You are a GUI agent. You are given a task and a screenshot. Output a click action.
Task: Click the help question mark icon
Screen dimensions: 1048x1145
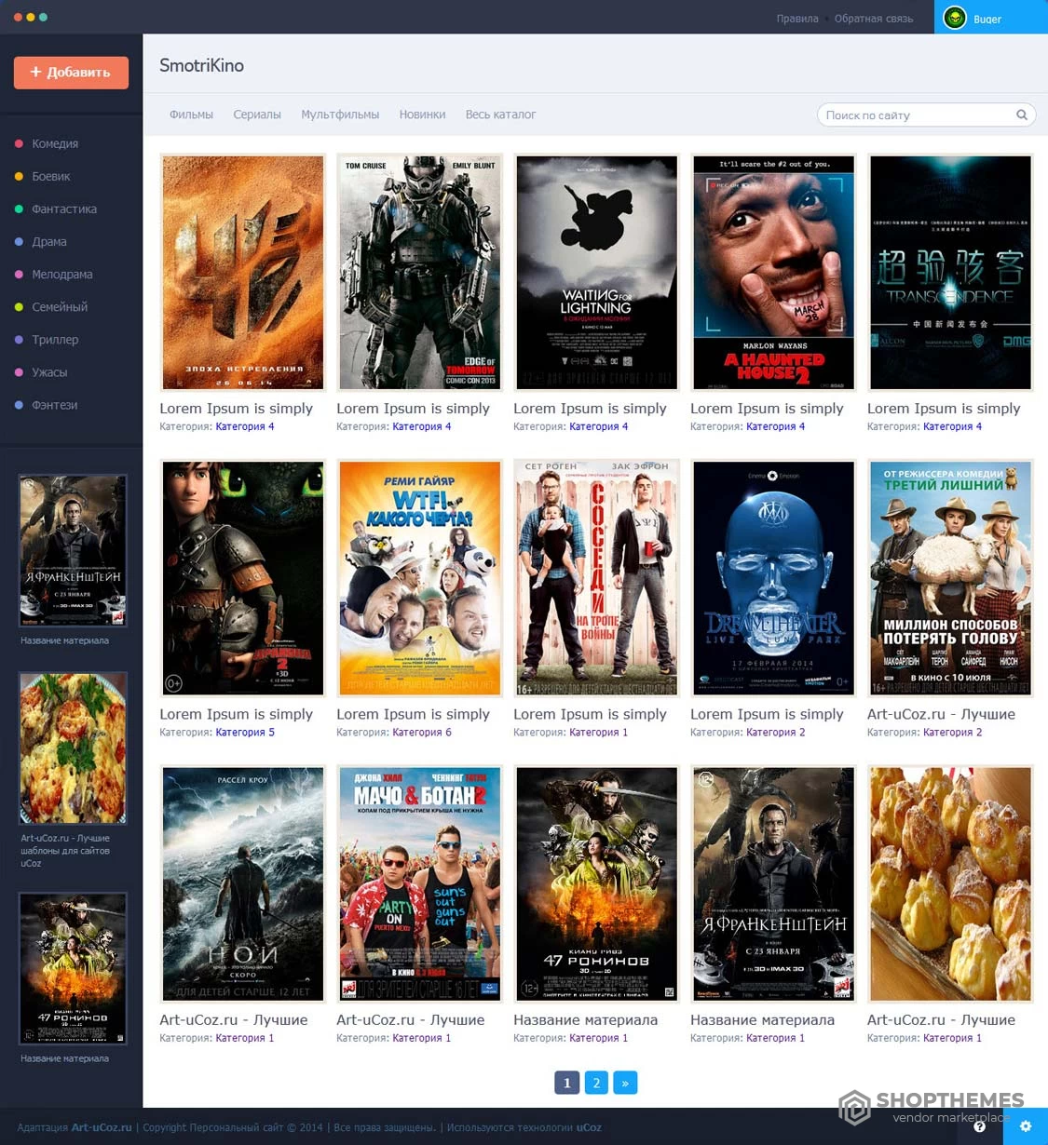(x=979, y=1126)
